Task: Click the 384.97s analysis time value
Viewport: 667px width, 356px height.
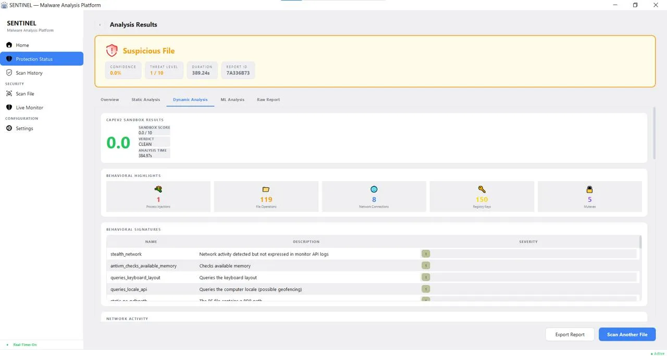Action: point(145,156)
